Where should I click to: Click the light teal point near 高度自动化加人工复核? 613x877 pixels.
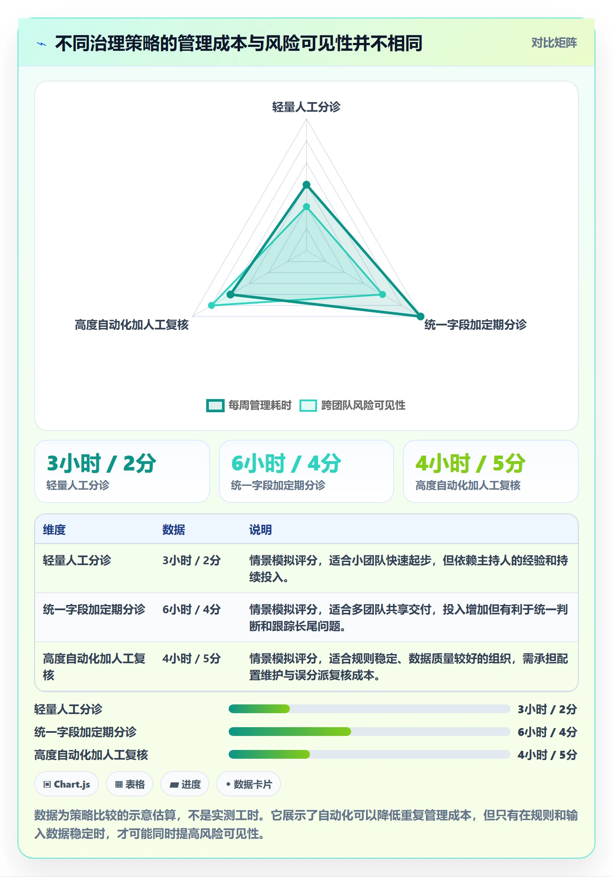[x=211, y=305]
